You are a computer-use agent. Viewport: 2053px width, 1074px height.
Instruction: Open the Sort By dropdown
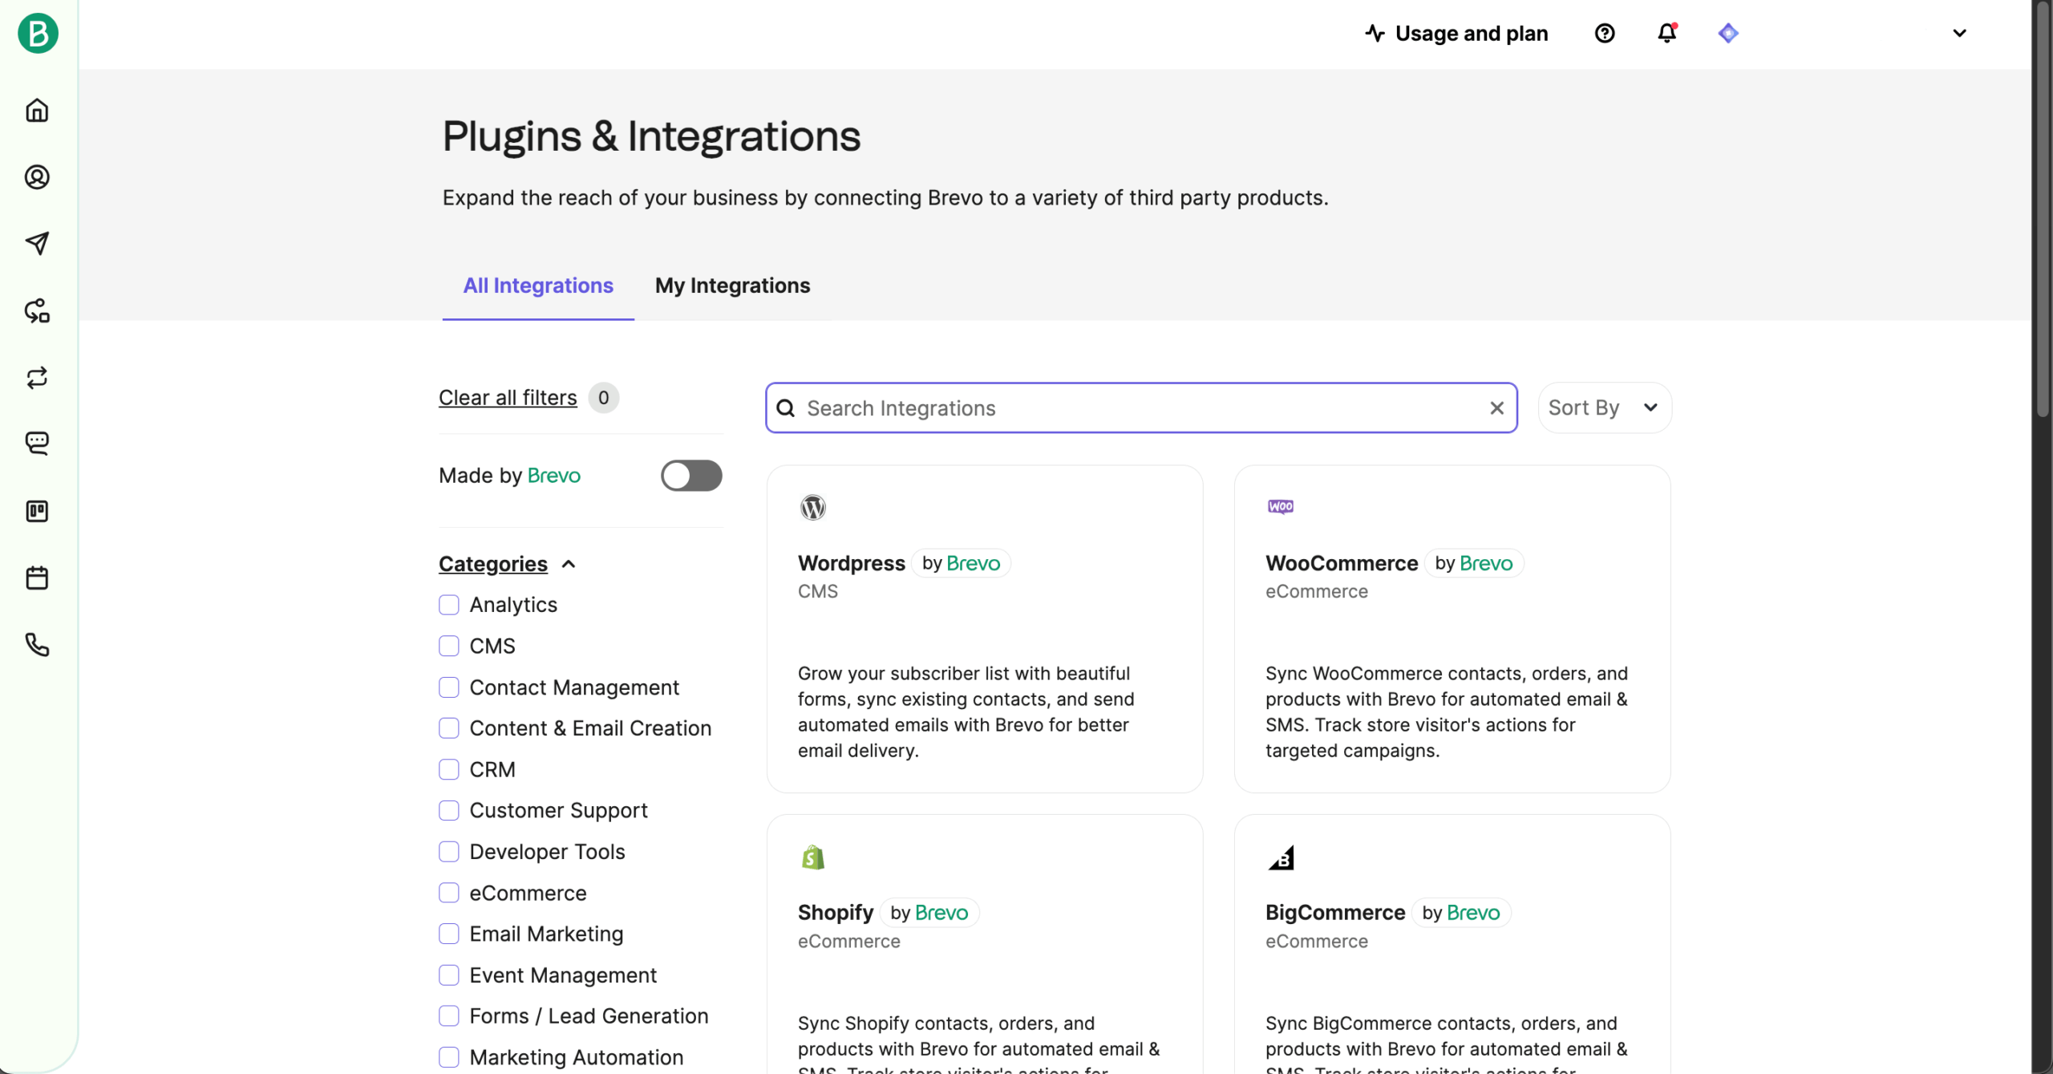[x=1604, y=407]
